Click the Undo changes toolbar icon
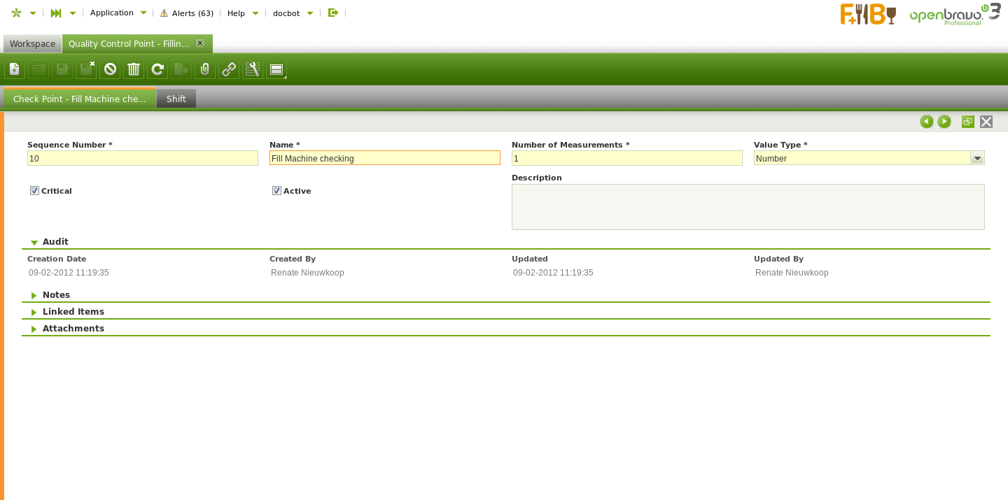 coord(110,69)
